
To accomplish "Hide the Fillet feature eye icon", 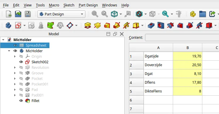I will 21,101.
